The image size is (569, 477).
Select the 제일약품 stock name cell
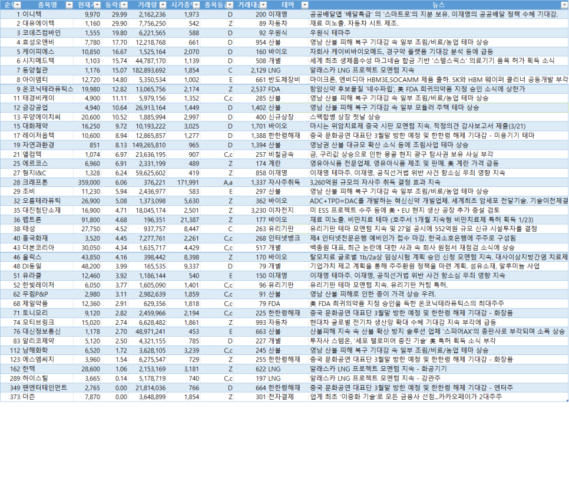coord(47,304)
